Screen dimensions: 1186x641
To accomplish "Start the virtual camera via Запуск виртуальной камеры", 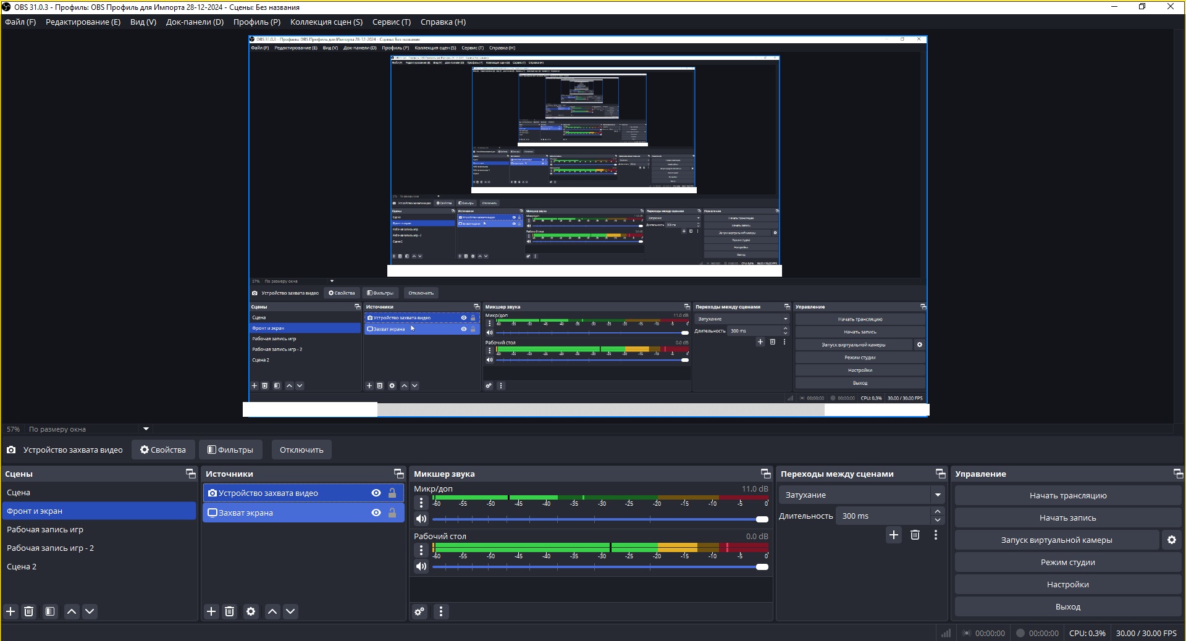I will click(1057, 540).
